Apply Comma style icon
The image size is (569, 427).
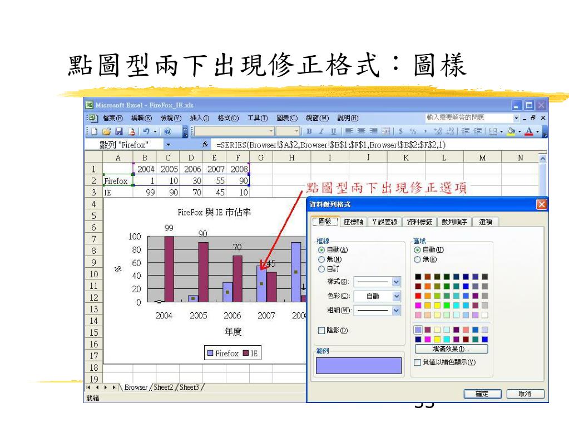[x=425, y=131]
